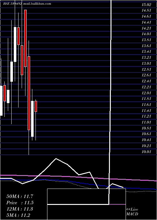The height and width of the screenshot is (220, 157).
Task: Click the 12.81 price axis label
Action: (x=146, y=69)
